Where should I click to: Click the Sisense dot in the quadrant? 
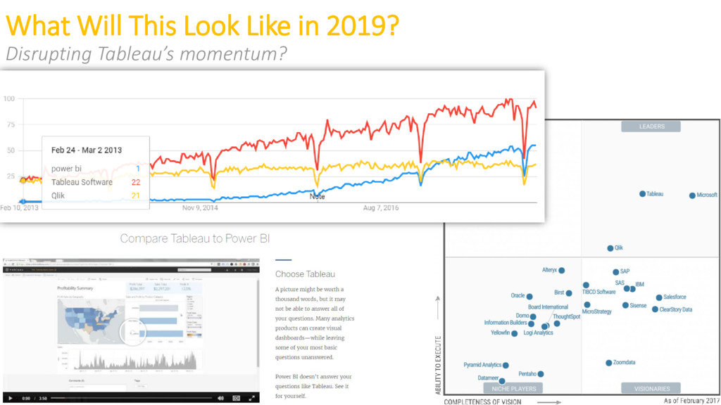pyautogui.click(x=625, y=305)
